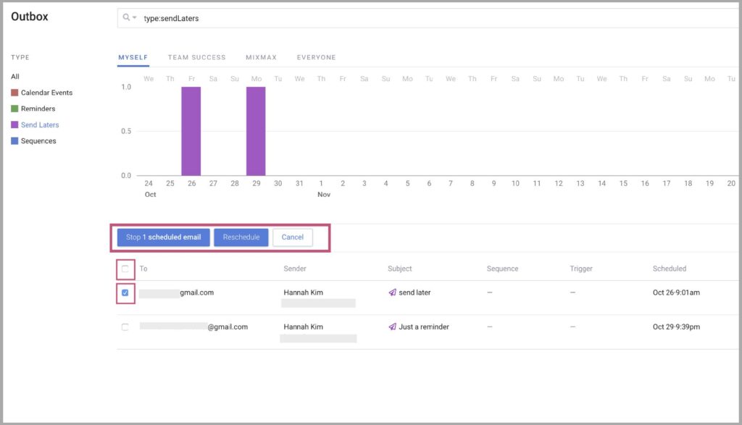Image resolution: width=742 pixels, height=425 pixels.
Task: Click the Cancel button
Action: [293, 237]
